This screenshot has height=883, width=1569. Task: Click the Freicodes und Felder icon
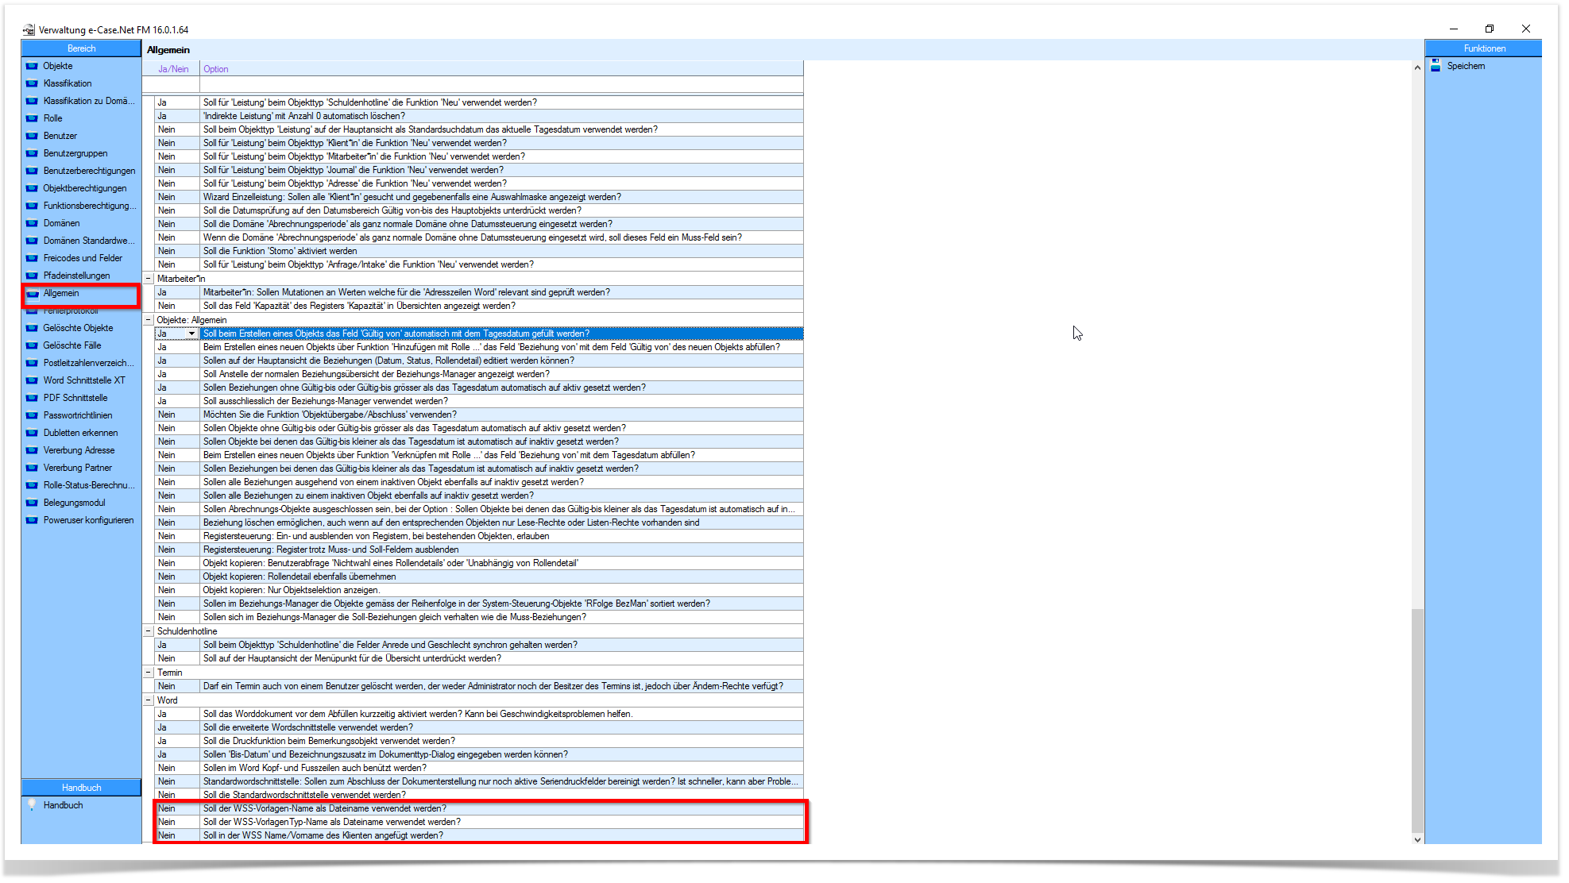pos(32,258)
